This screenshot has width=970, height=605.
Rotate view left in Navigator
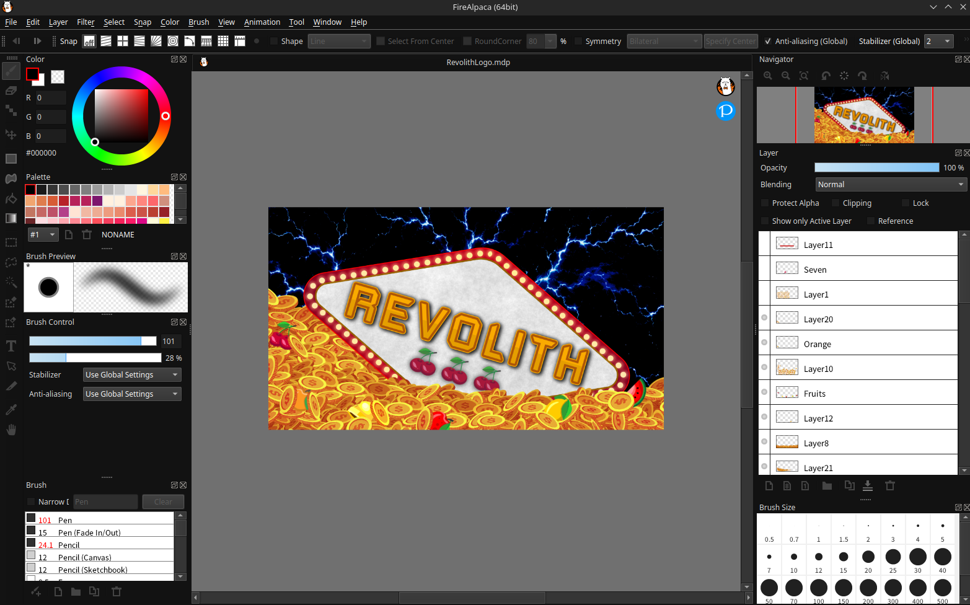[826, 76]
